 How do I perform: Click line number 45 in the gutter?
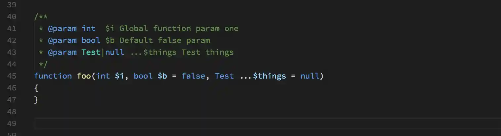pos(12,76)
